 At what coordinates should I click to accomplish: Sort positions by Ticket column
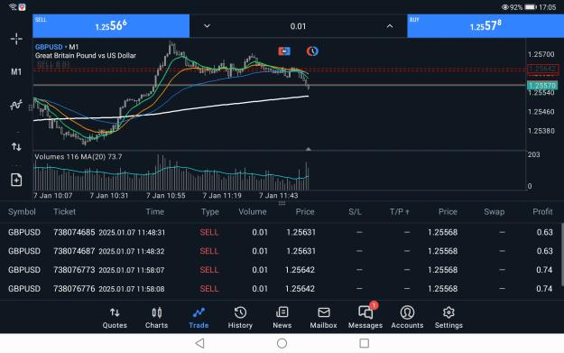point(64,211)
